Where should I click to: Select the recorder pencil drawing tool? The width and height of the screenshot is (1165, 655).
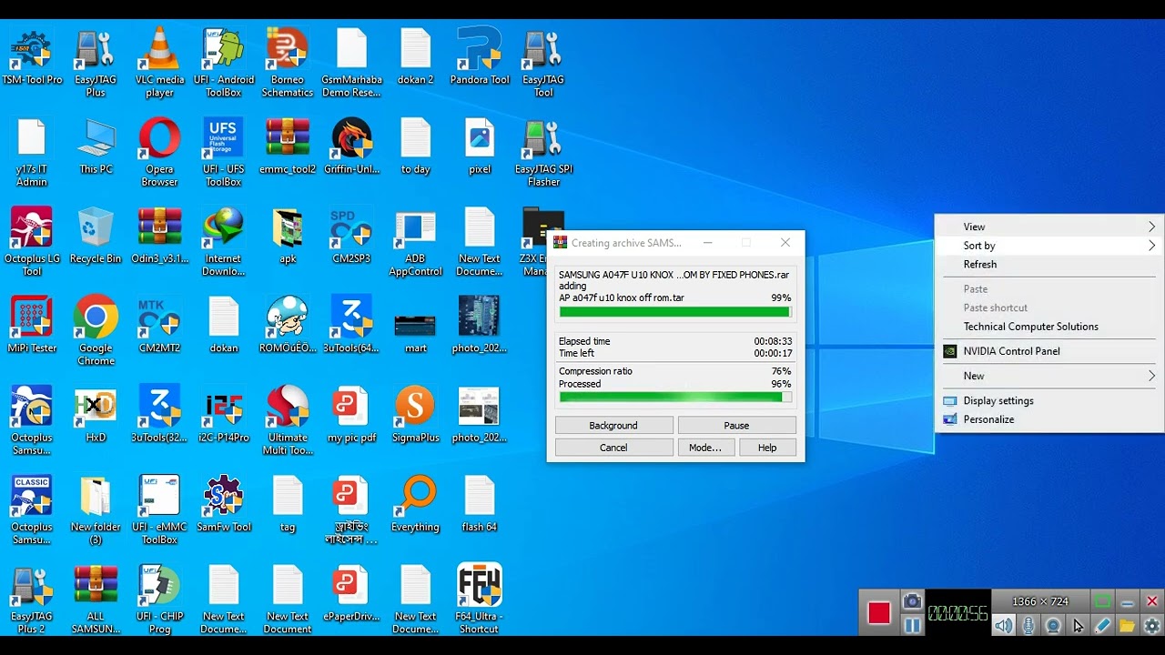(x=1102, y=626)
